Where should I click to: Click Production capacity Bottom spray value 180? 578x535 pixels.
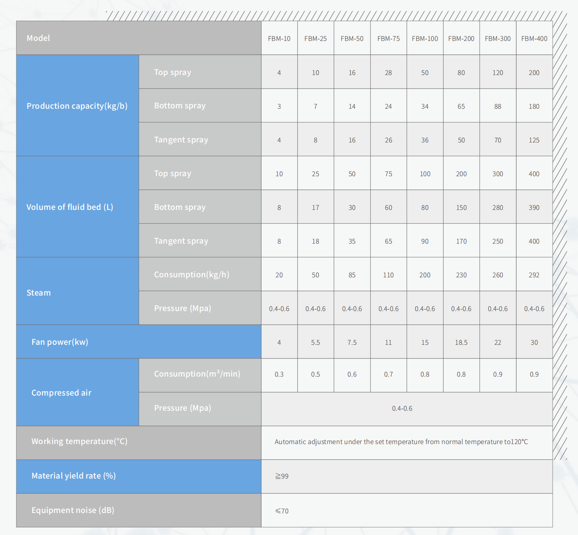click(x=534, y=106)
